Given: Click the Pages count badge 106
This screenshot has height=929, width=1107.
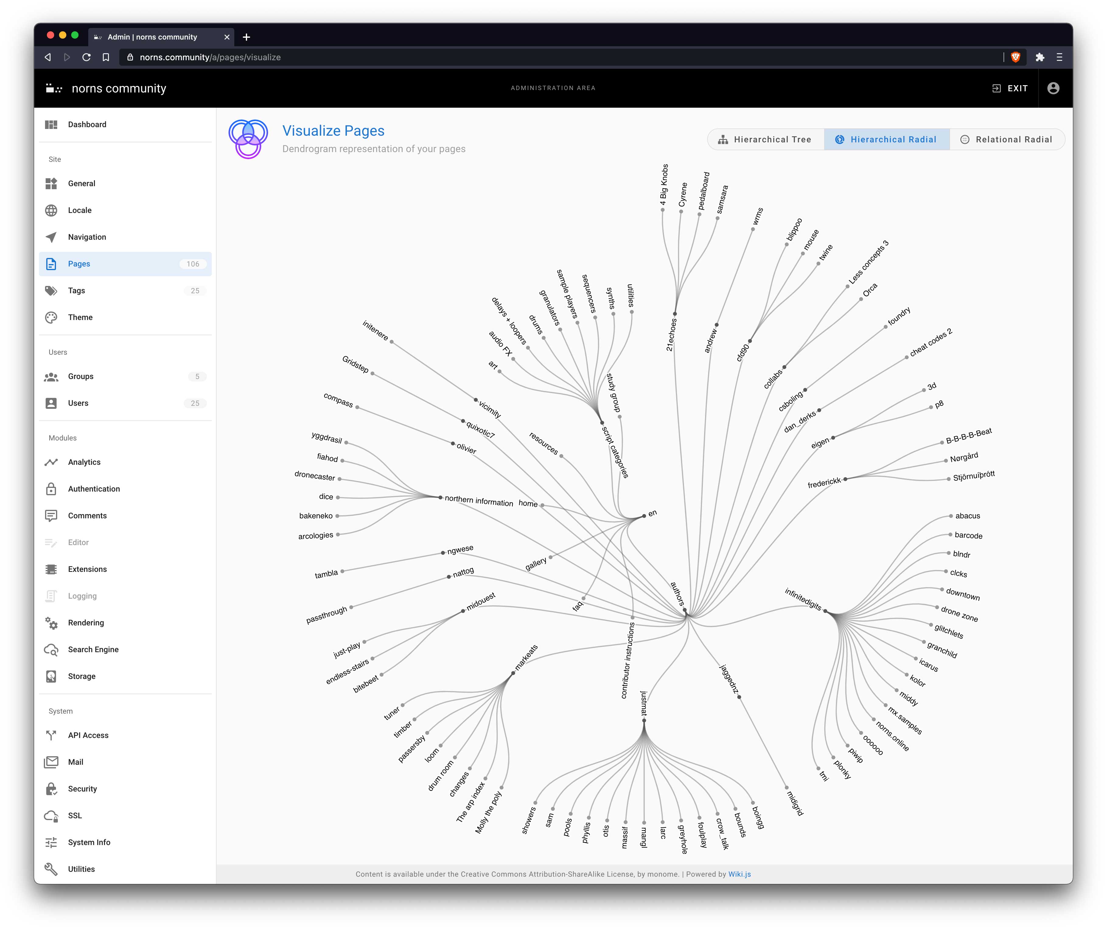Looking at the screenshot, I should point(193,264).
